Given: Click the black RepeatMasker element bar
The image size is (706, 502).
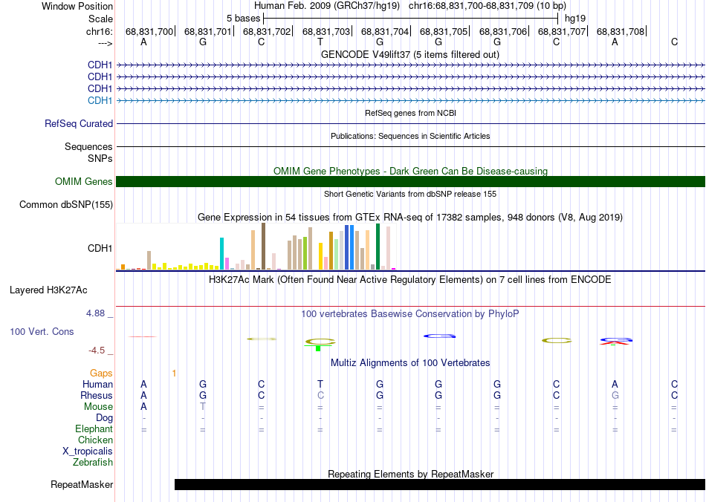Looking at the screenshot, I should (438, 485).
